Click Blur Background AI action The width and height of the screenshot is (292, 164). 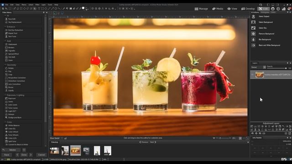click(x=265, y=40)
